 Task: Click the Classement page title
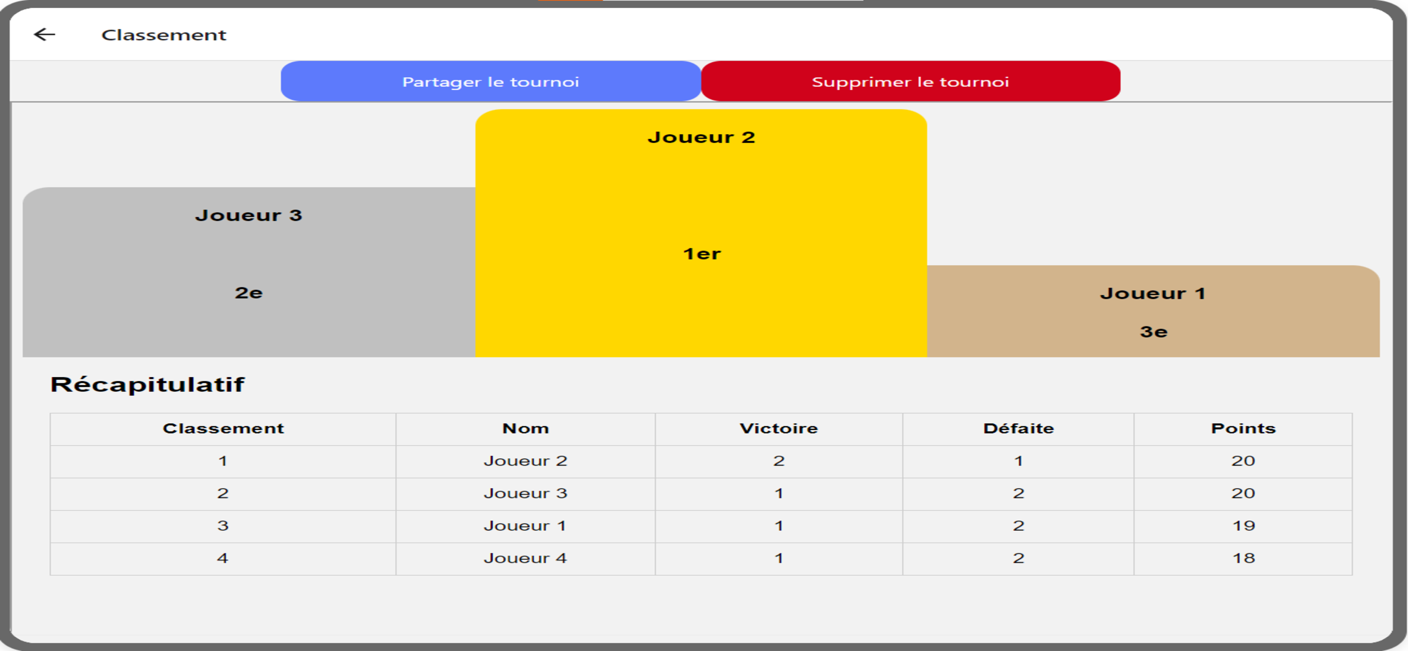pyautogui.click(x=163, y=35)
